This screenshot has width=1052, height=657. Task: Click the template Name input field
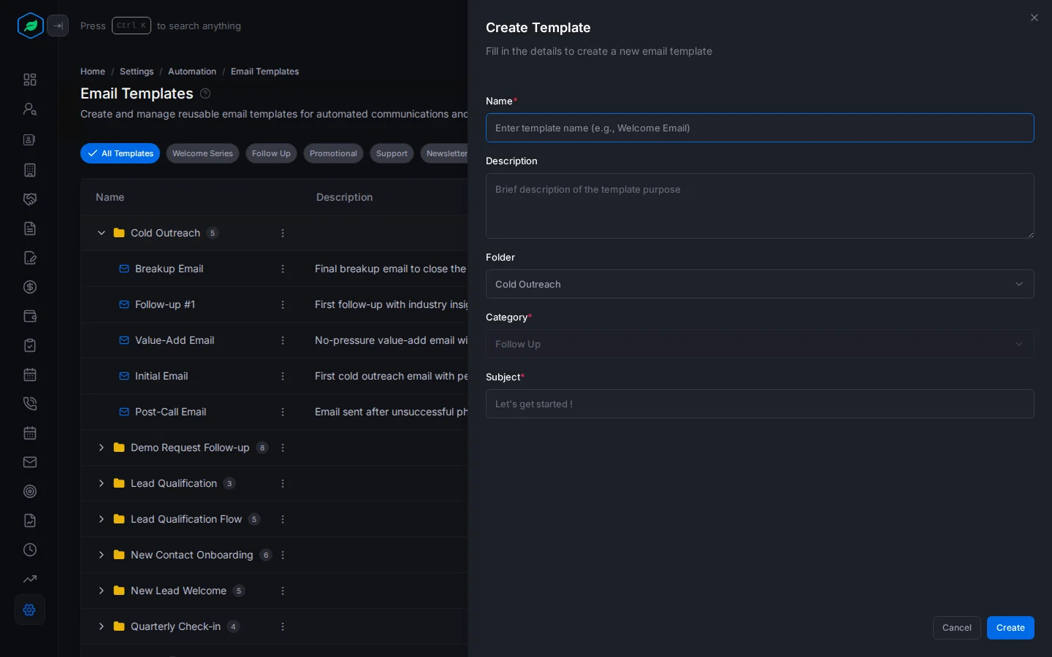[x=760, y=128]
